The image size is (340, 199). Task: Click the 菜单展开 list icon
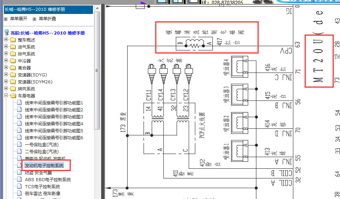click(6, 19)
